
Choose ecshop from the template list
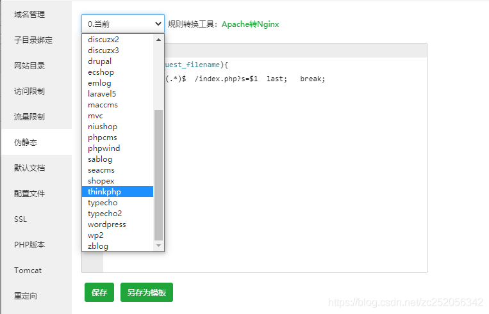[117, 72]
